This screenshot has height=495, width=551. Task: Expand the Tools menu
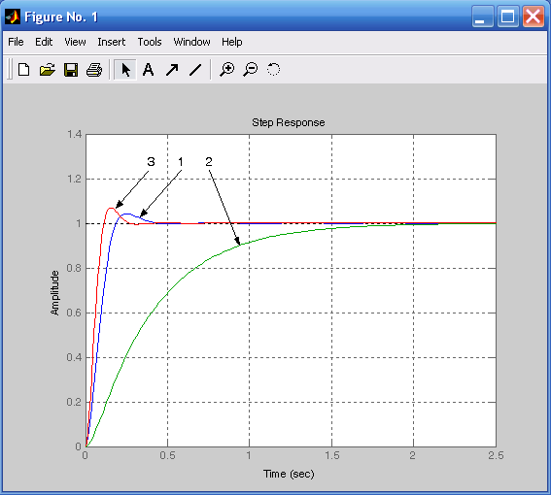150,42
